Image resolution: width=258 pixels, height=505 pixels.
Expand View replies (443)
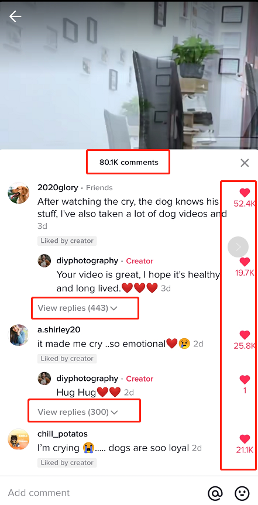(77, 308)
